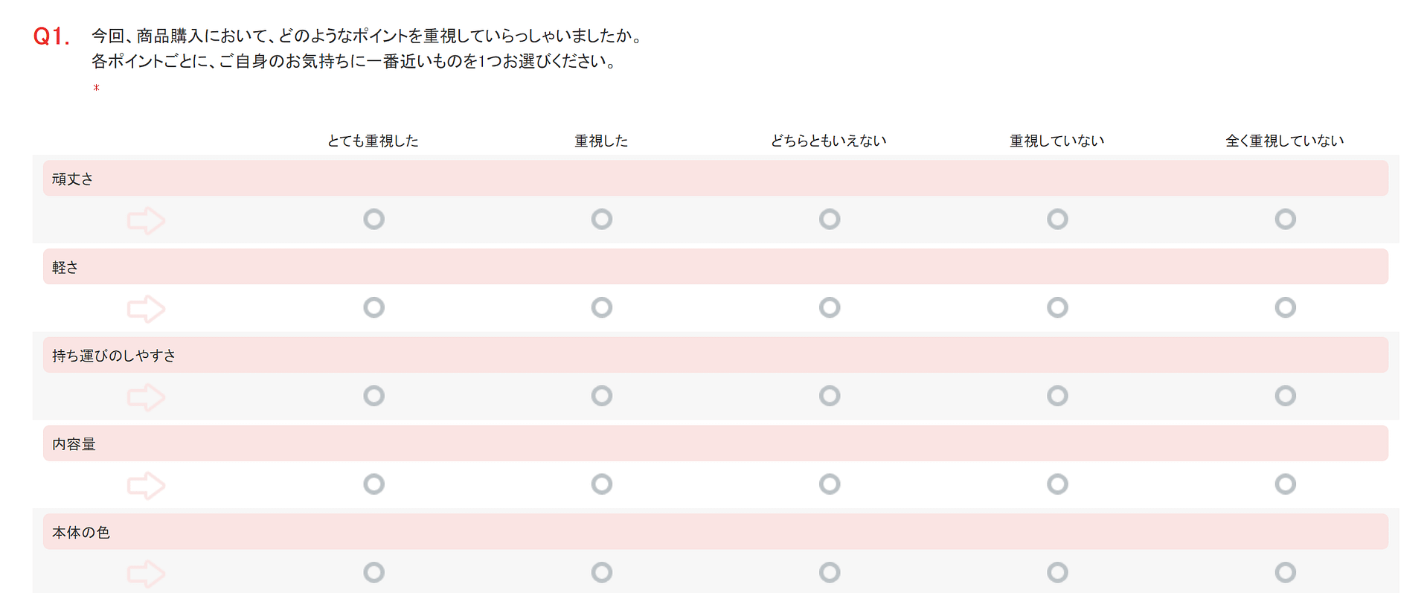
Task: Click the 本体の色 row header bar
Action: pos(714,532)
